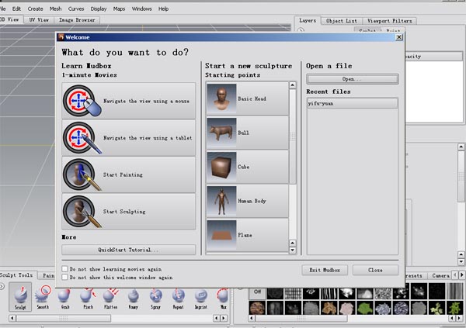Open the Display menu
Image resolution: width=466 pixels, height=328 pixels.
click(99, 9)
